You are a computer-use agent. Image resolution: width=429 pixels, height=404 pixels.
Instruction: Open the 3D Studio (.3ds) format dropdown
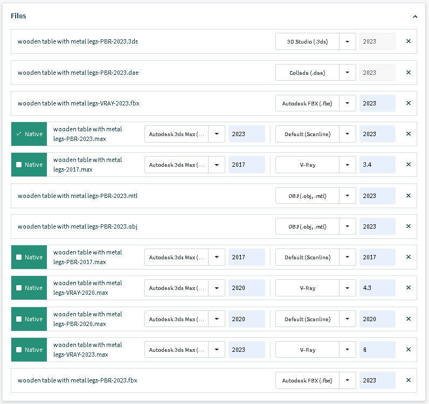[348, 41]
